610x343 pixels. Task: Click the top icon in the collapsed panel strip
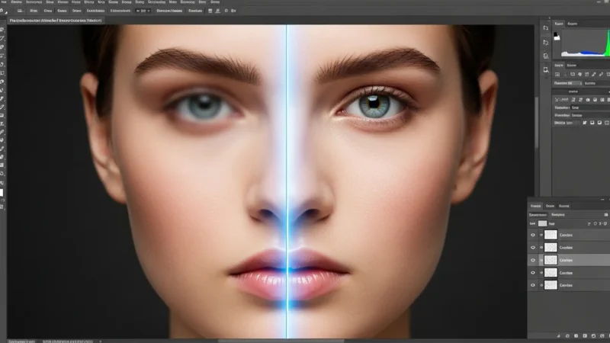(546, 28)
